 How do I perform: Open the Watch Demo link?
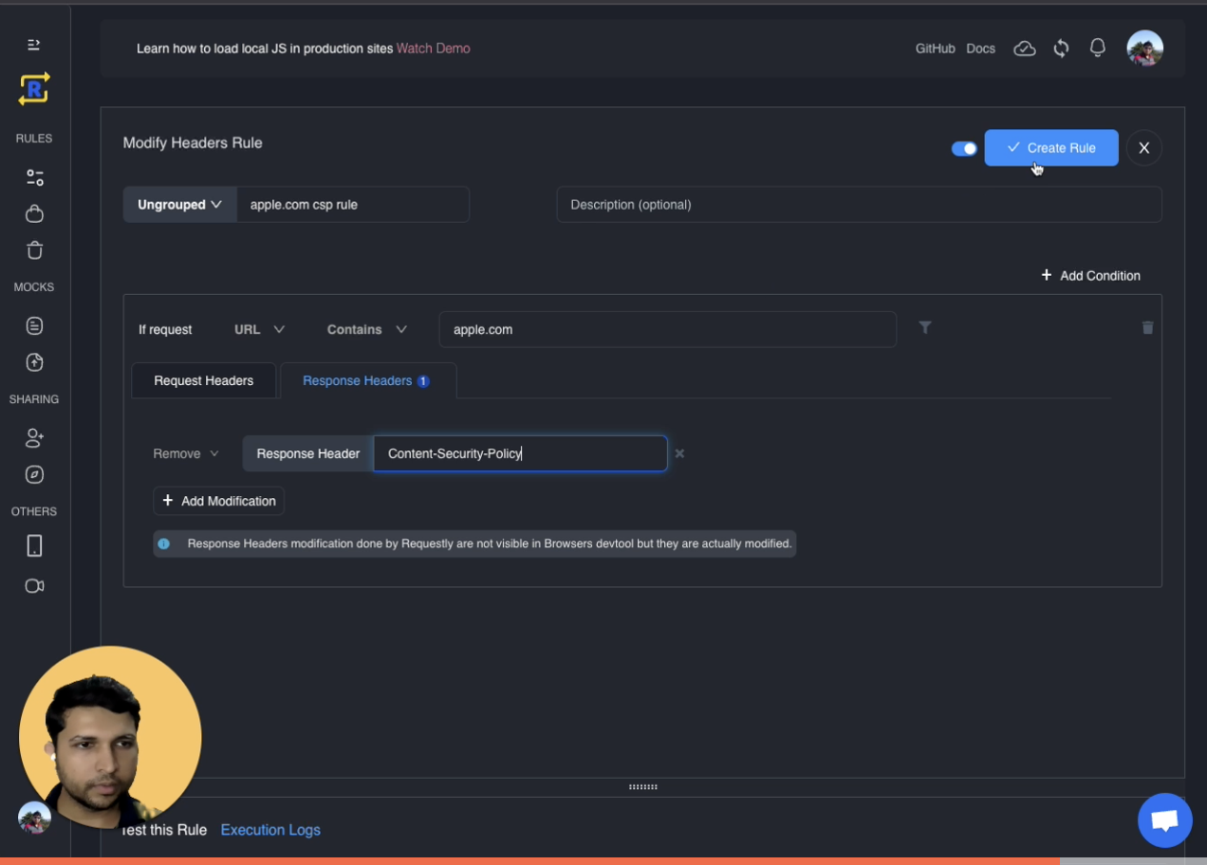pyautogui.click(x=433, y=48)
